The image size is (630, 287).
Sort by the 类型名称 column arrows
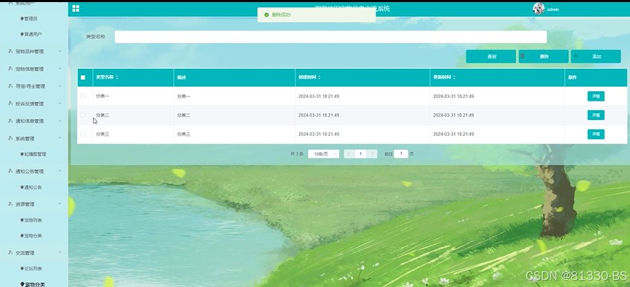click(117, 77)
